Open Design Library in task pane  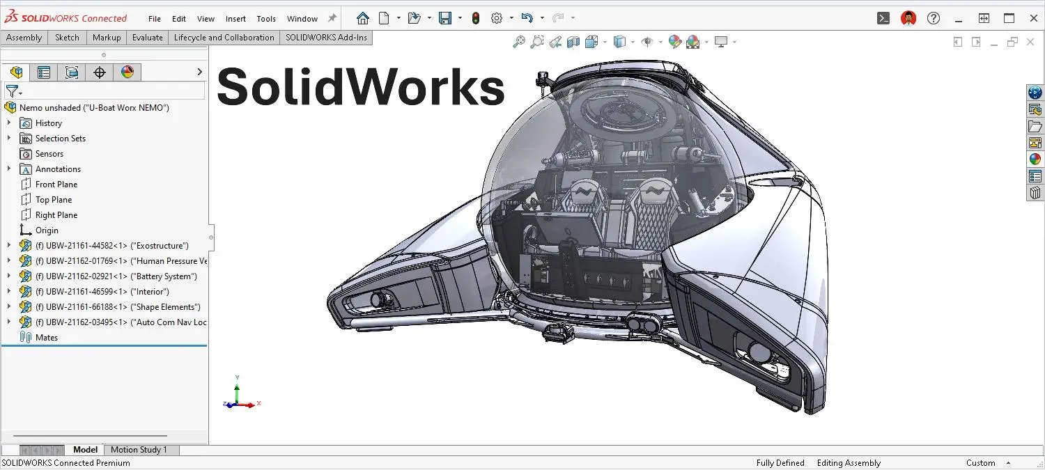[1035, 109]
